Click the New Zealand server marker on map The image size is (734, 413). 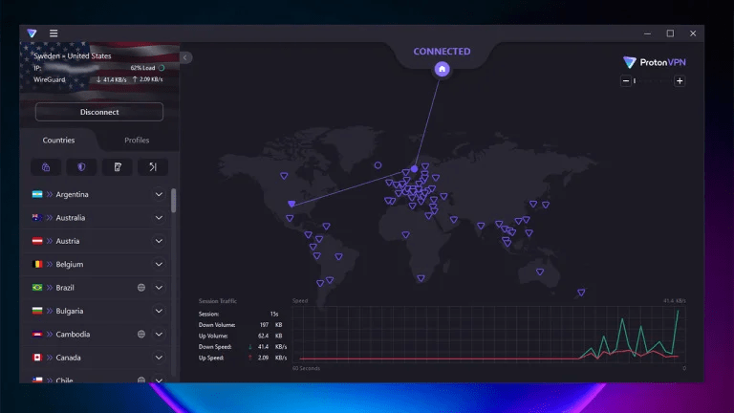click(x=581, y=293)
